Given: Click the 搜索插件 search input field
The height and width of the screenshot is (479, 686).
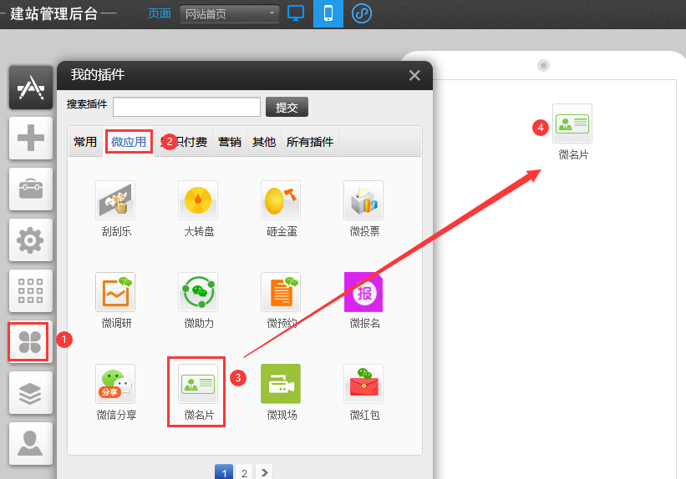Looking at the screenshot, I should [187, 107].
